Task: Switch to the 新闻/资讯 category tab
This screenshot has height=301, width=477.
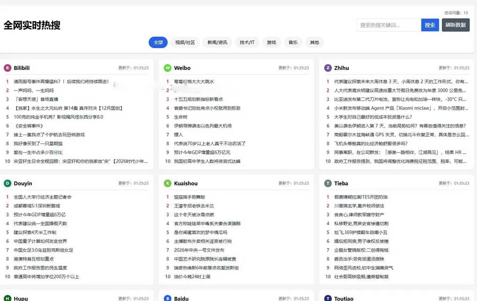Action: 217,42
